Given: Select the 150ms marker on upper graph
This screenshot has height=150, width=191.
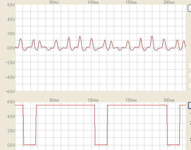Looking at the screenshot, I should pos(131,2).
